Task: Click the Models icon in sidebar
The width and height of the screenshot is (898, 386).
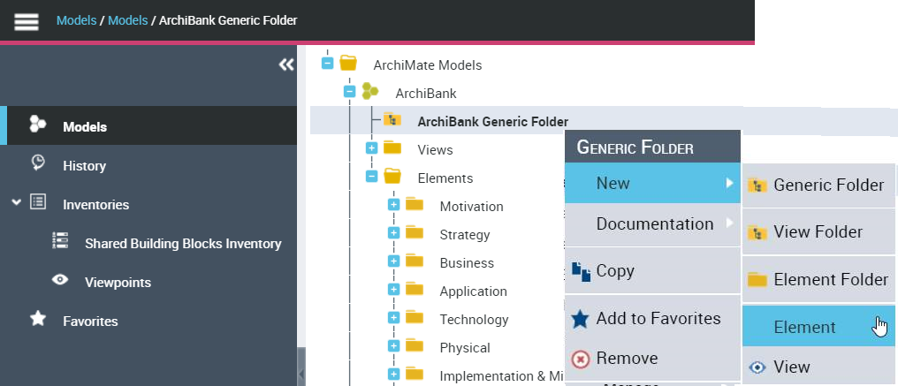Action: pos(38,125)
